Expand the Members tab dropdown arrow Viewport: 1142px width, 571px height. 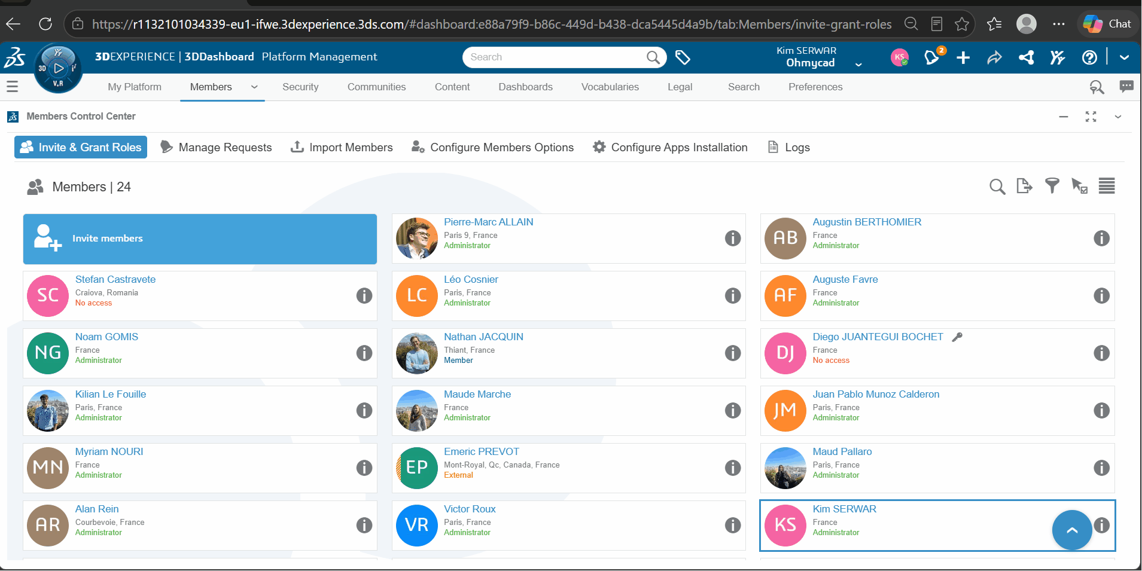254,87
